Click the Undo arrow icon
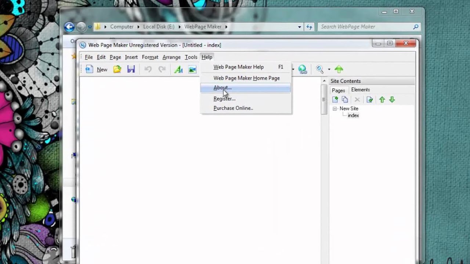 tap(148, 69)
